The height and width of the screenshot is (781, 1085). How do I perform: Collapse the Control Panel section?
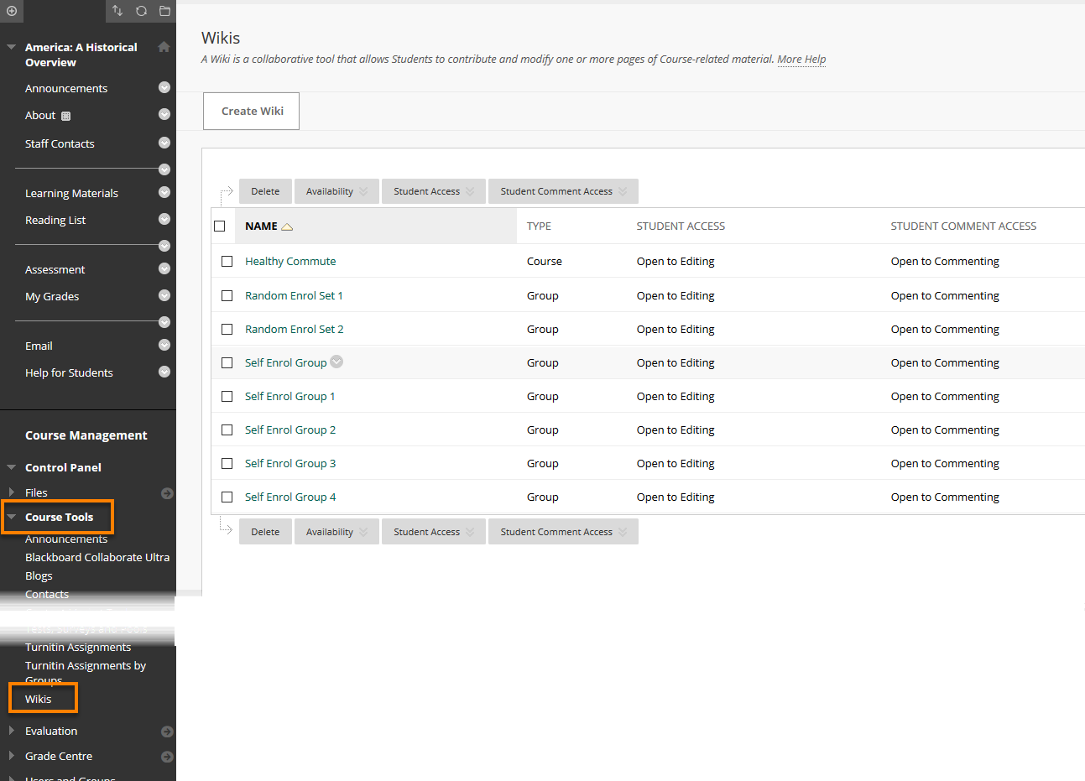tap(12, 467)
